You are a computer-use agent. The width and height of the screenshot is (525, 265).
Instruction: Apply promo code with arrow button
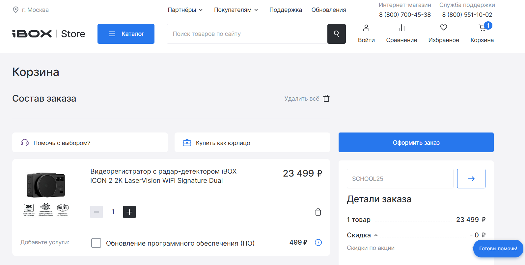pos(471,179)
